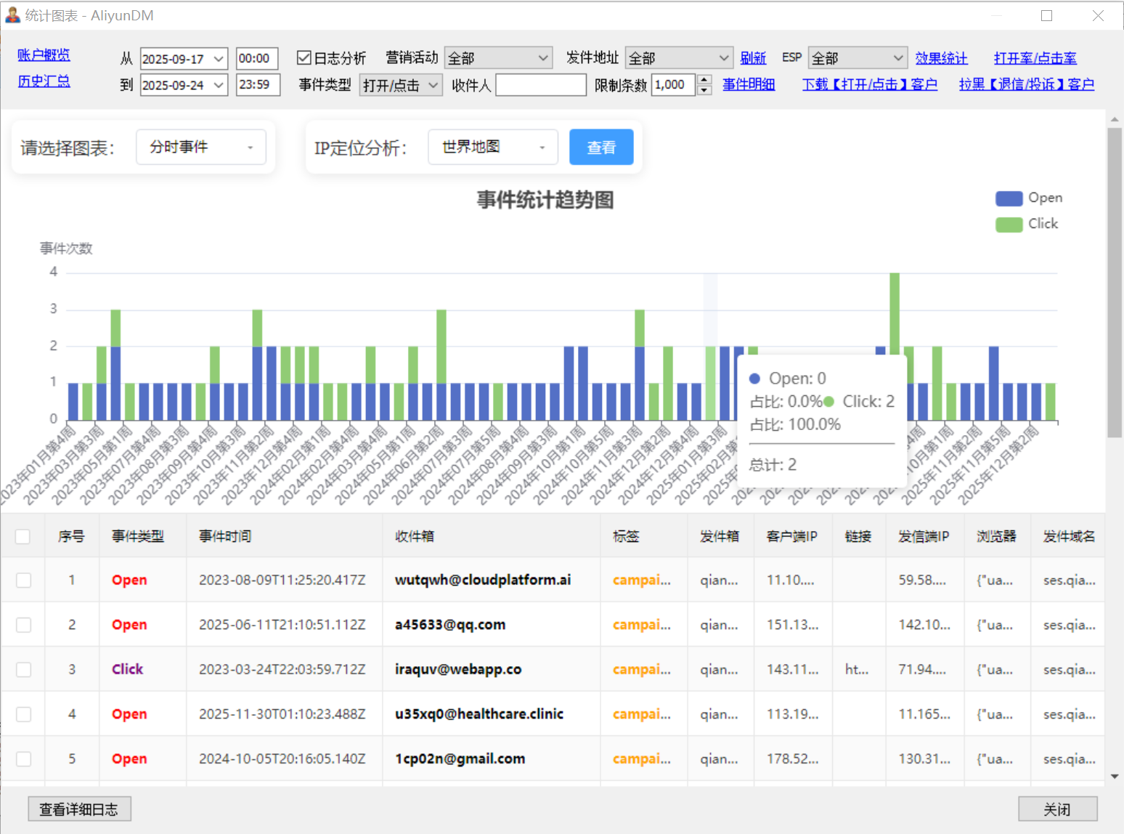Toggle the Click series legend icon

[x=1009, y=224]
